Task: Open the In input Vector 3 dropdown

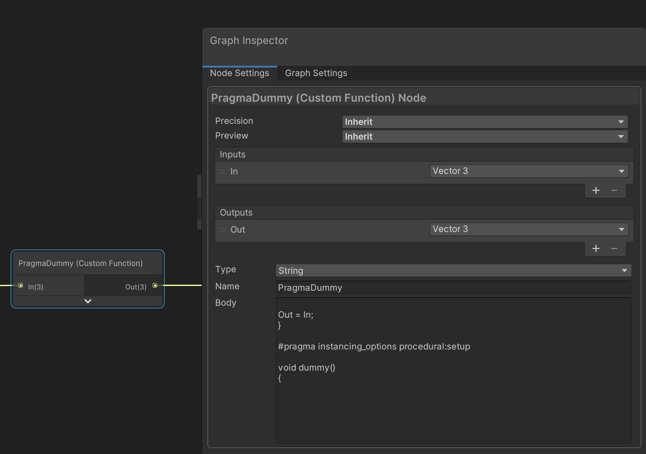Action: [x=529, y=171]
